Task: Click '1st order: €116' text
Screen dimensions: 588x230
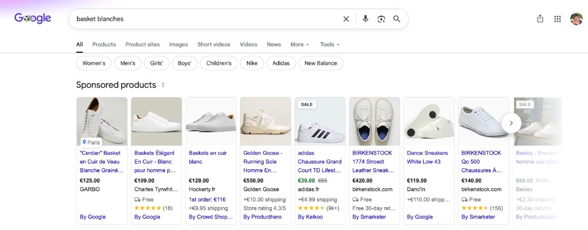Action: (207, 200)
